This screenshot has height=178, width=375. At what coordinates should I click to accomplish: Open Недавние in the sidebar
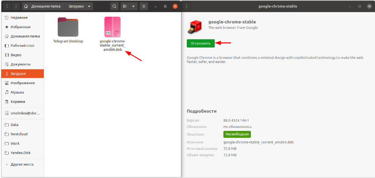23,18
